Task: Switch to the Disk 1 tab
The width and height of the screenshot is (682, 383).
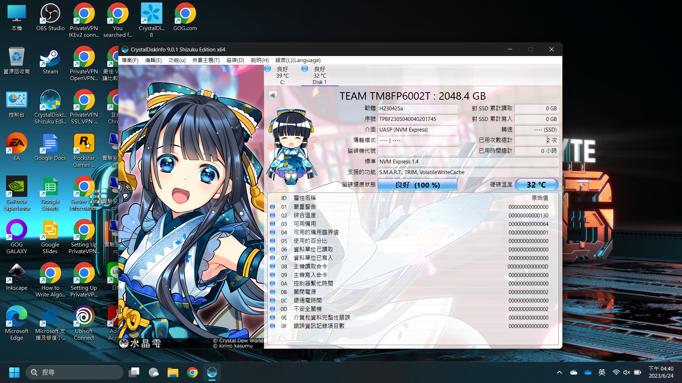Action: coord(319,76)
